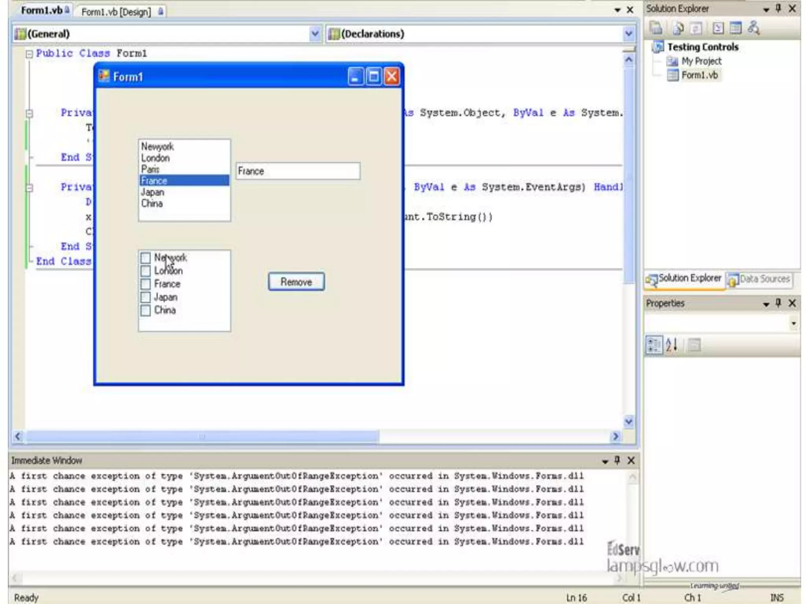
Task: Click Testing Controls project icon
Action: 657,47
